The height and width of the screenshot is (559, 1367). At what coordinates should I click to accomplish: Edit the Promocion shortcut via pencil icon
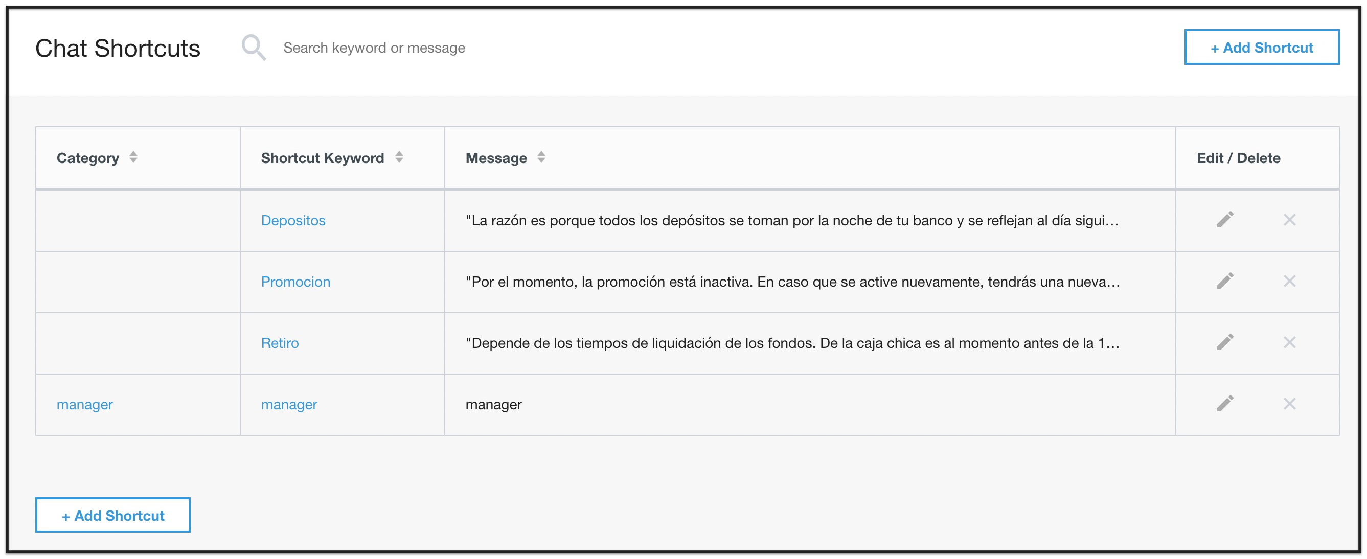[1225, 281]
